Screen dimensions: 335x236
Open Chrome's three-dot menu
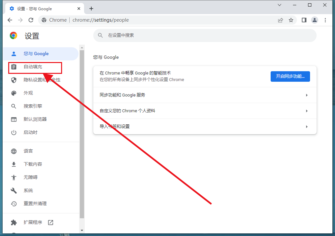[325, 20]
